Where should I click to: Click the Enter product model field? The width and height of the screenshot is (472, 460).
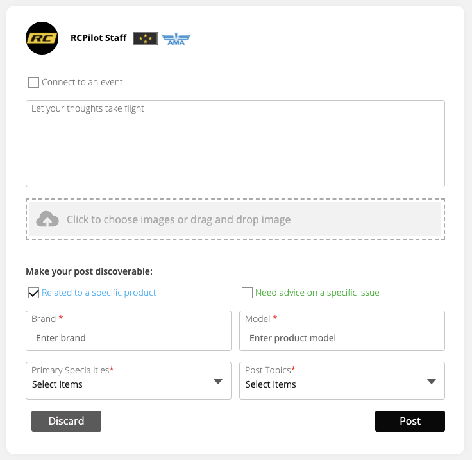342,338
